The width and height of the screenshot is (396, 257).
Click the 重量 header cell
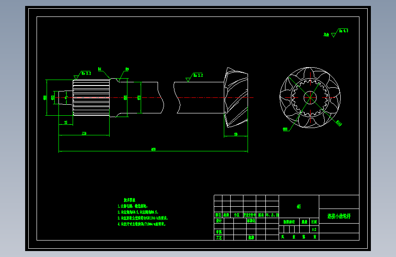click(x=304, y=222)
